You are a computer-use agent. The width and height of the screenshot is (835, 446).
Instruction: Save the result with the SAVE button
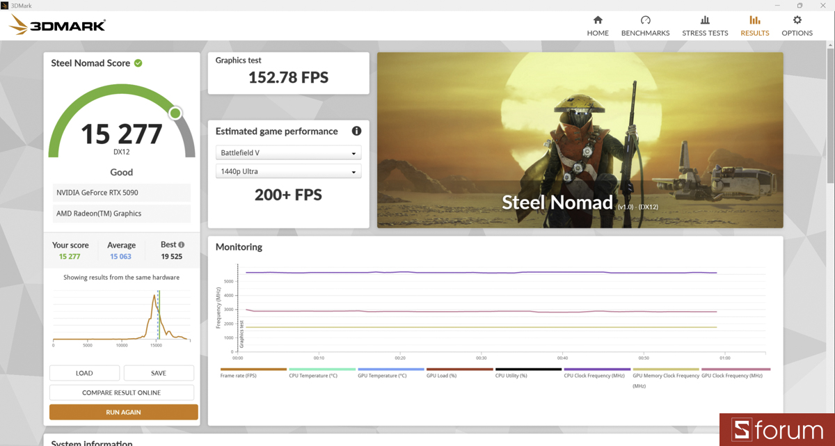(159, 373)
